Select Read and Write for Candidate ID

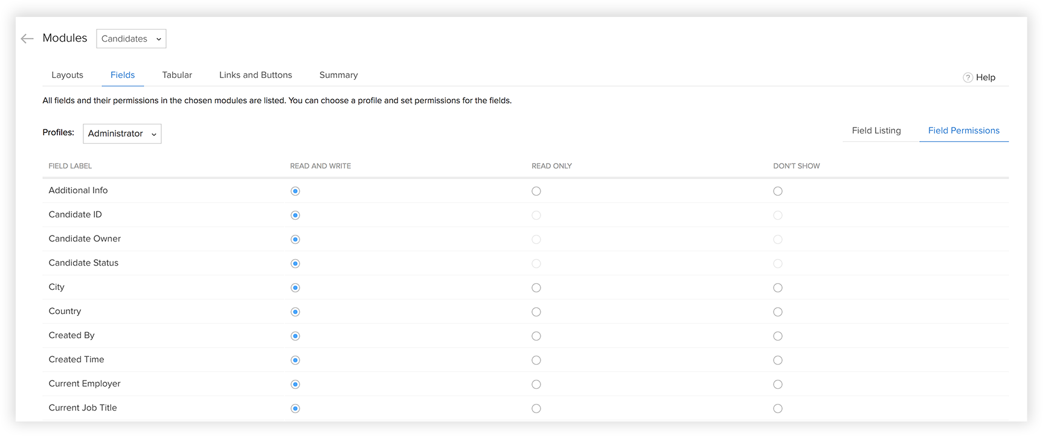[295, 216]
